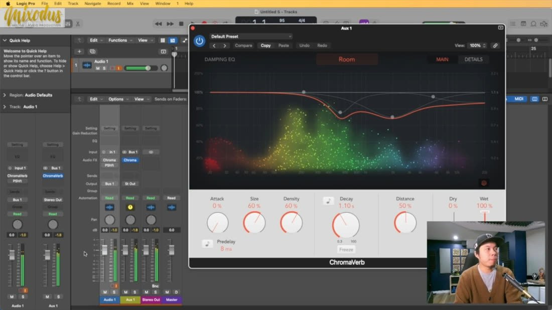
Task: Collapse the Quick Help section
Action: [x=5, y=41]
